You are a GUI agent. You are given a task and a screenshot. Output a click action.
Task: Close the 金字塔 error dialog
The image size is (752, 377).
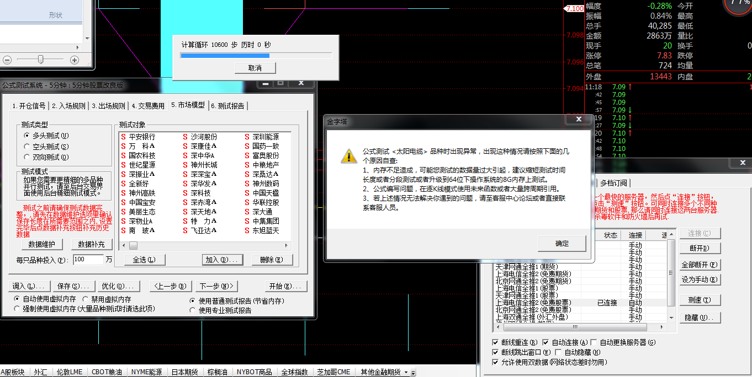pyautogui.click(x=578, y=119)
